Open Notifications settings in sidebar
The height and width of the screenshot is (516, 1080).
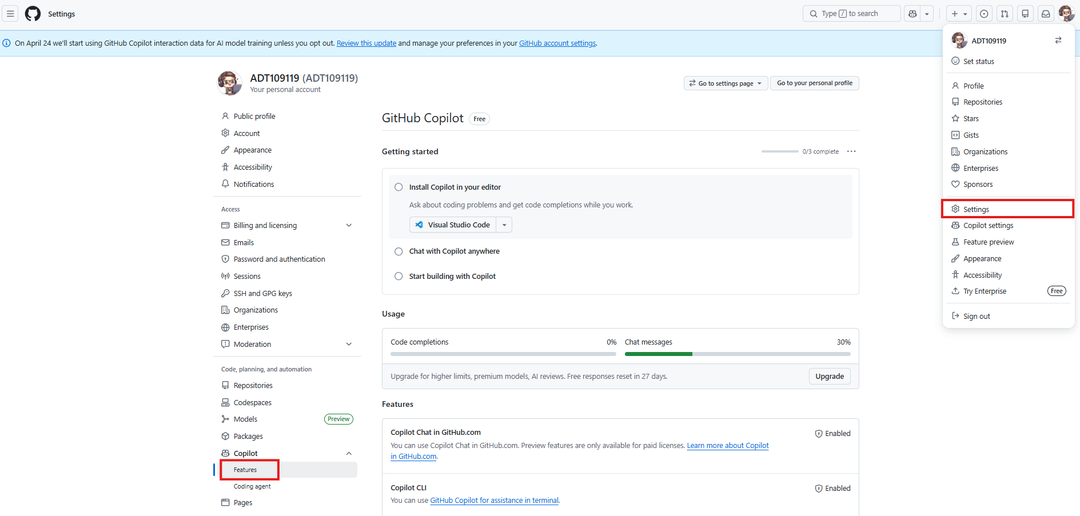tap(287, 184)
